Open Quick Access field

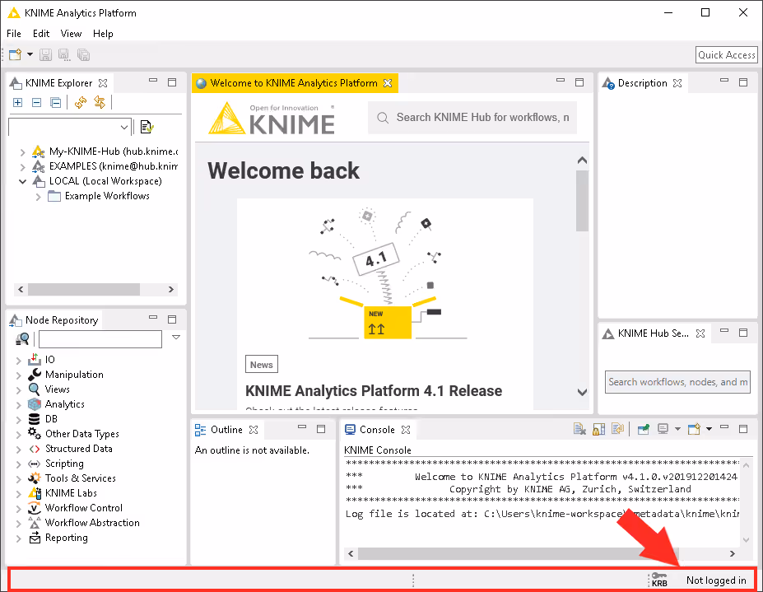pos(727,55)
